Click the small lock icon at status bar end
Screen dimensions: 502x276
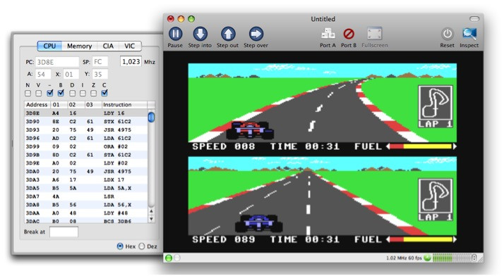(474, 258)
